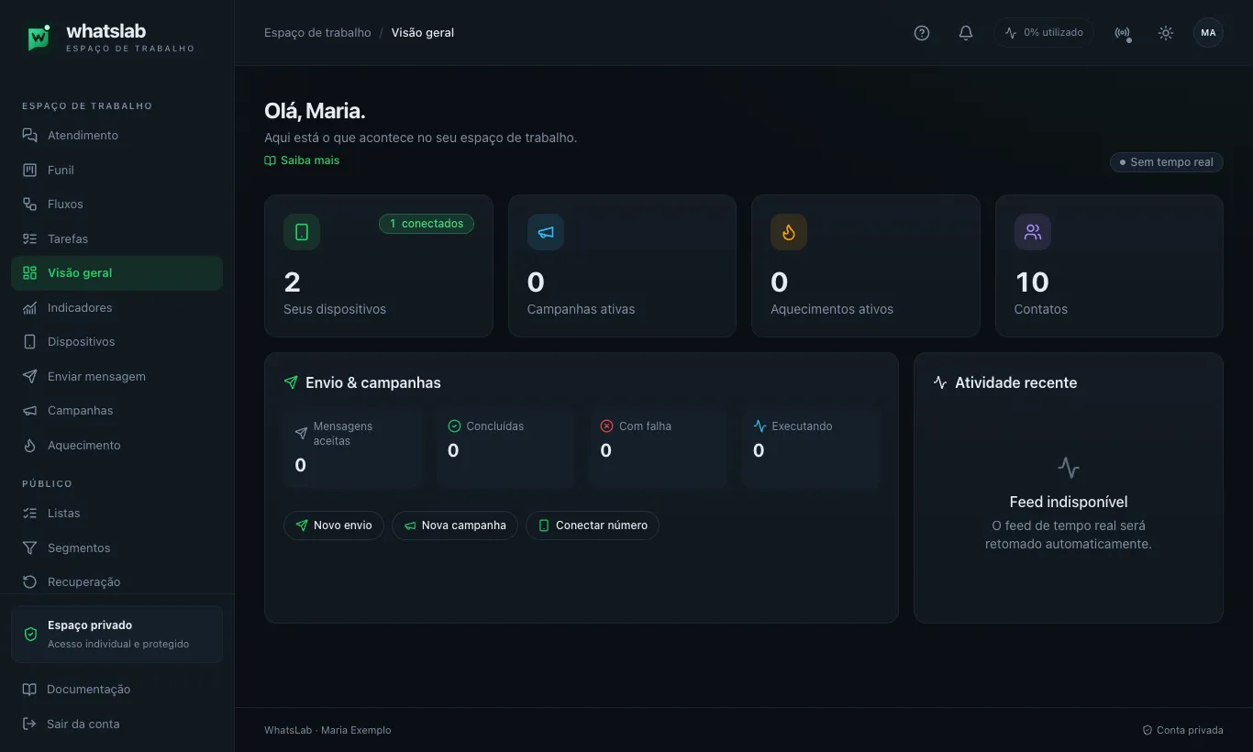1253x752 pixels.
Task: Click the Aquecimento flame icon in sidebar
Action: click(x=30, y=446)
